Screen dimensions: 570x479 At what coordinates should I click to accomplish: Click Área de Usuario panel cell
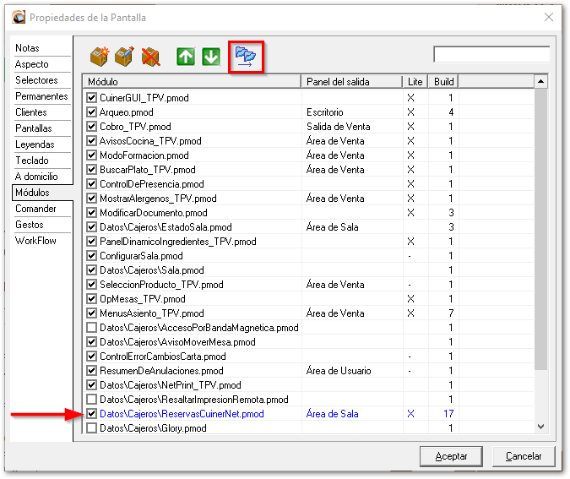[339, 371]
